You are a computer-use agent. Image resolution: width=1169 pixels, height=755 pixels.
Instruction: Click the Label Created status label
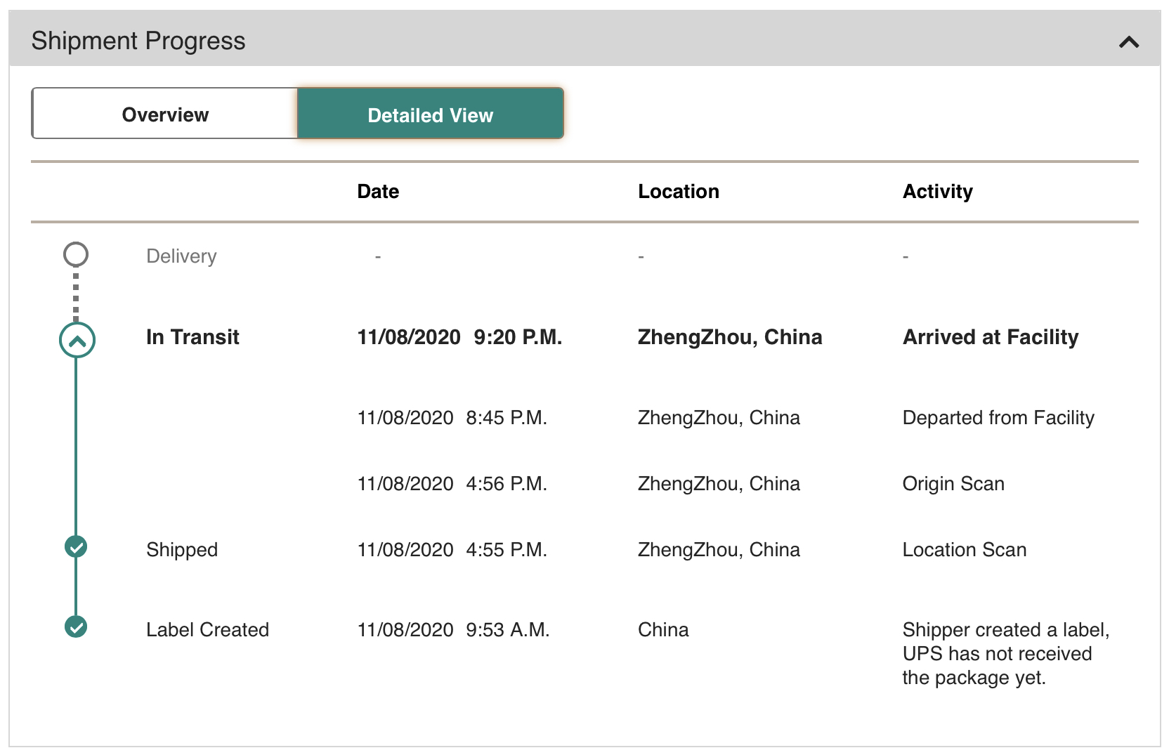tap(207, 630)
